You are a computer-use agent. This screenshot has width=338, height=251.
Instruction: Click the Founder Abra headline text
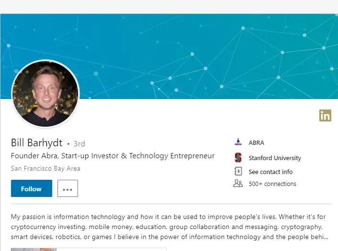(113, 156)
